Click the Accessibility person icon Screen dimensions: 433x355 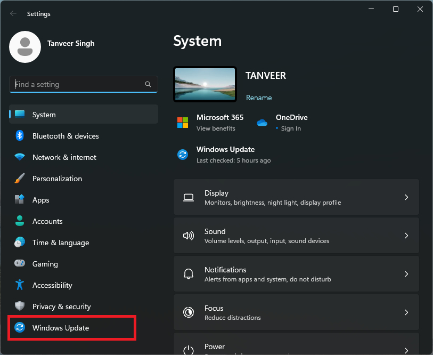pos(20,285)
